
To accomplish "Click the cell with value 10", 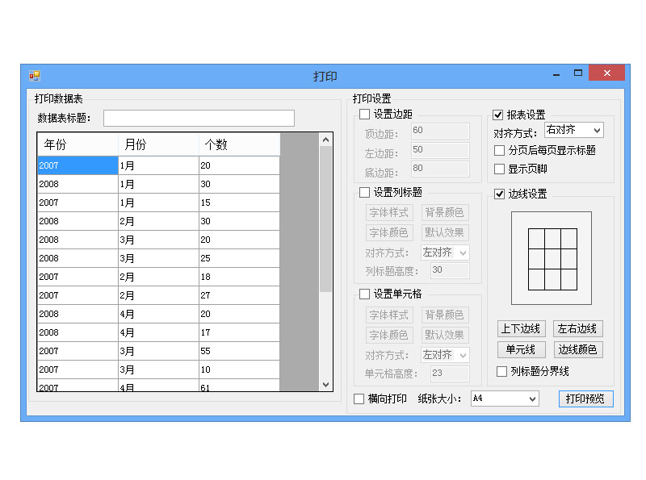I will pos(239,369).
